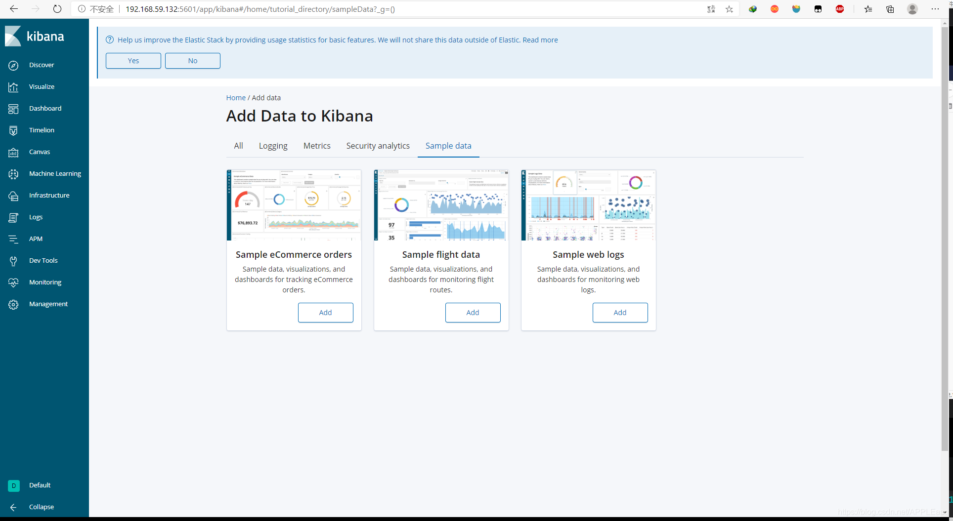This screenshot has height=521, width=953.
Task: Click the translate page icon
Action: [711, 9]
